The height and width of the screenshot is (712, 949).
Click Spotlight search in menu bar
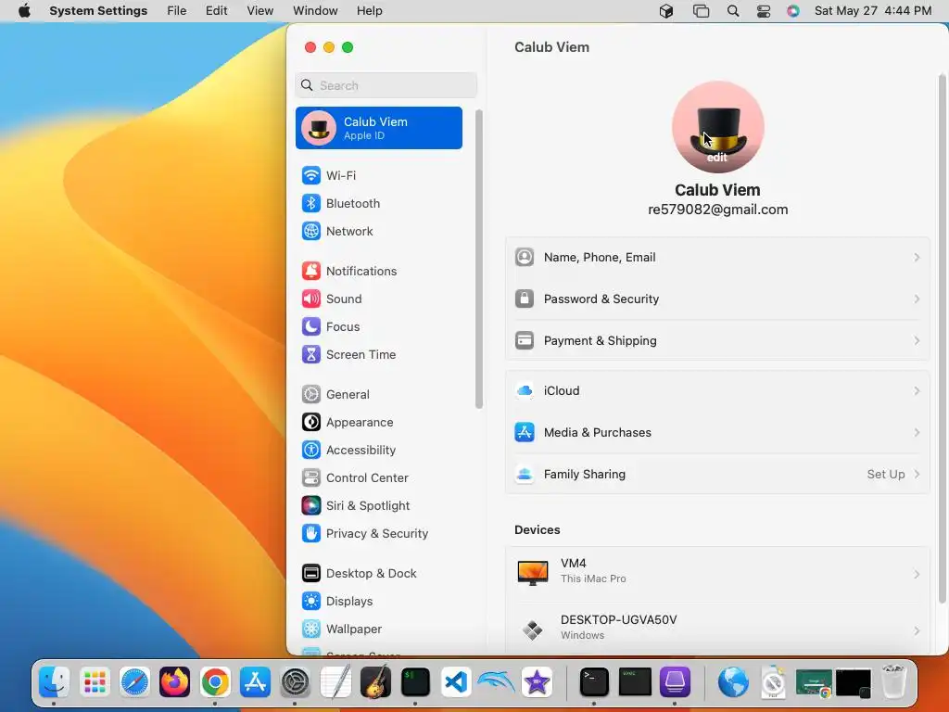pyautogui.click(x=733, y=11)
